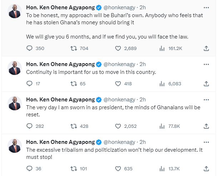223x176 pixels.
Task: Open profile picture on the Continuity tweet
Action: point(15,68)
